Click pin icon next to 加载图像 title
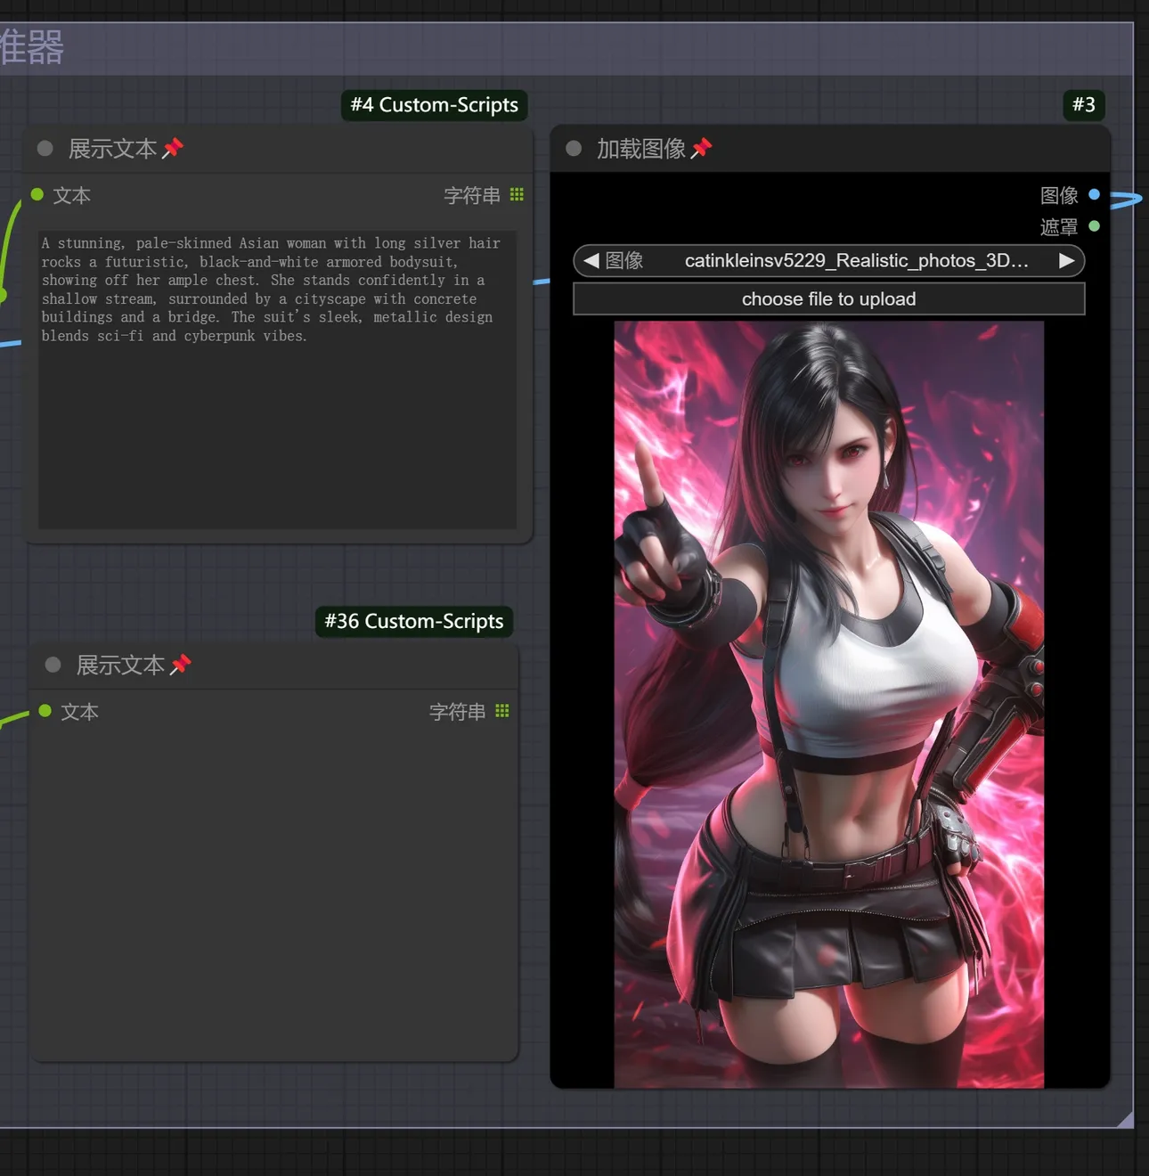Viewport: 1149px width, 1176px height. 701,148
